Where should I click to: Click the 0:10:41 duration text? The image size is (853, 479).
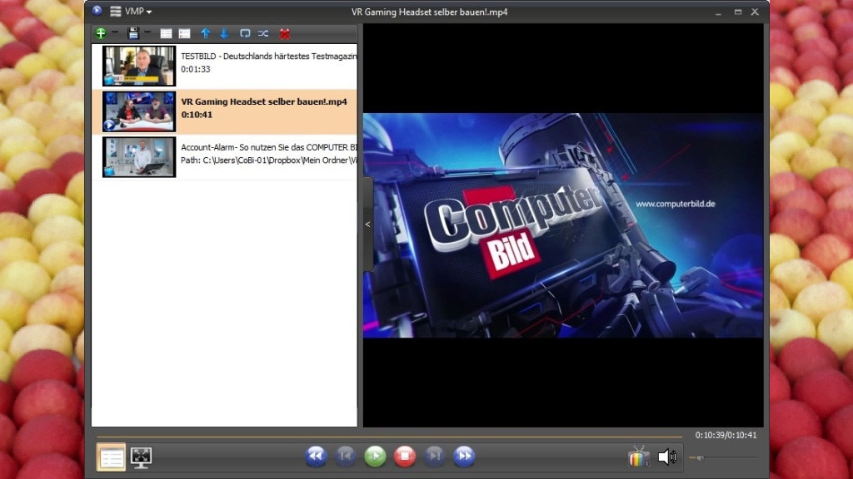[197, 115]
